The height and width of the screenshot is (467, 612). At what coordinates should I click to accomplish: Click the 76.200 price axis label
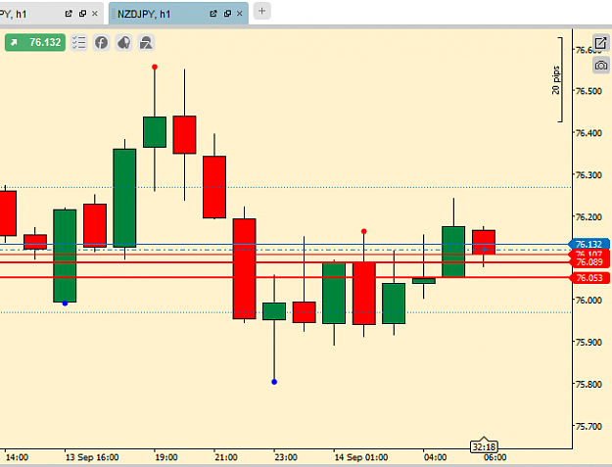588,217
